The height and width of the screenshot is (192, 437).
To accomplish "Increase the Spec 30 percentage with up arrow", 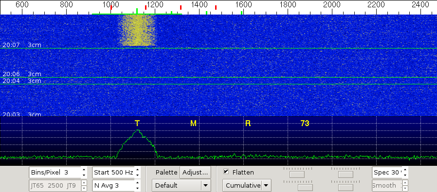I will coord(405,170).
